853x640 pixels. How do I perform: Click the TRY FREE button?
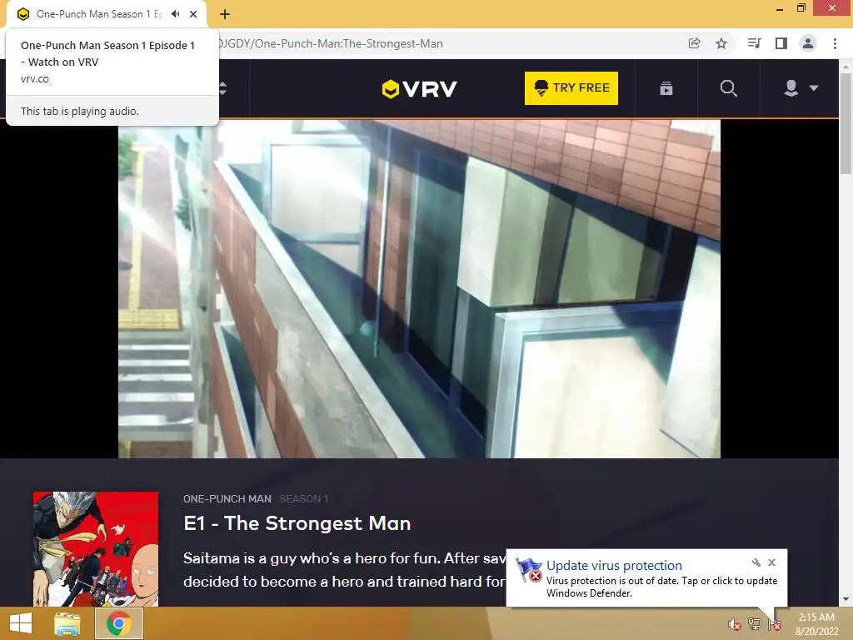pos(571,88)
